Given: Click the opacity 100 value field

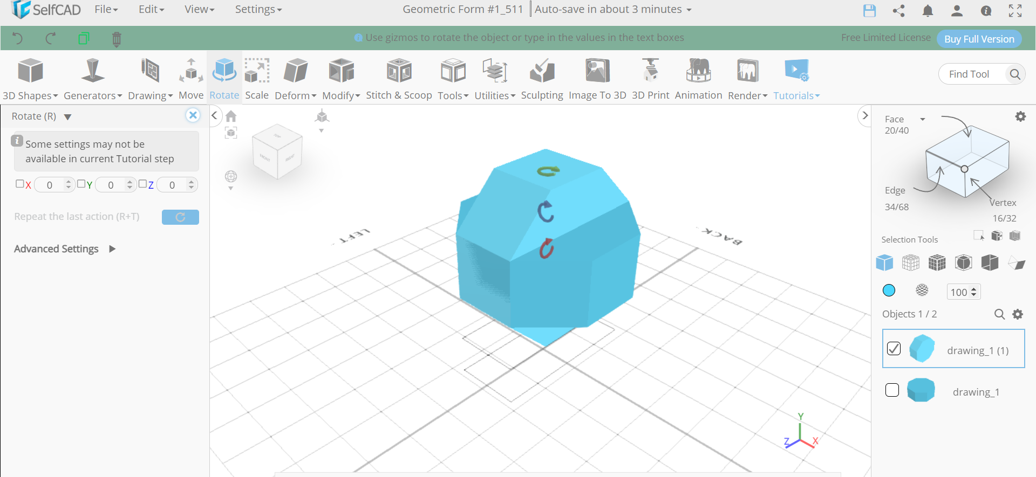Looking at the screenshot, I should coord(958,292).
